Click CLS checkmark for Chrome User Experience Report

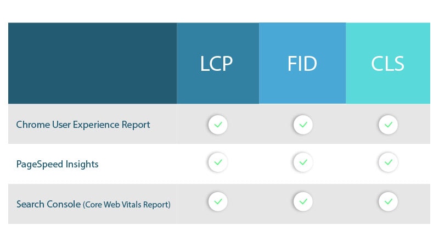point(388,125)
